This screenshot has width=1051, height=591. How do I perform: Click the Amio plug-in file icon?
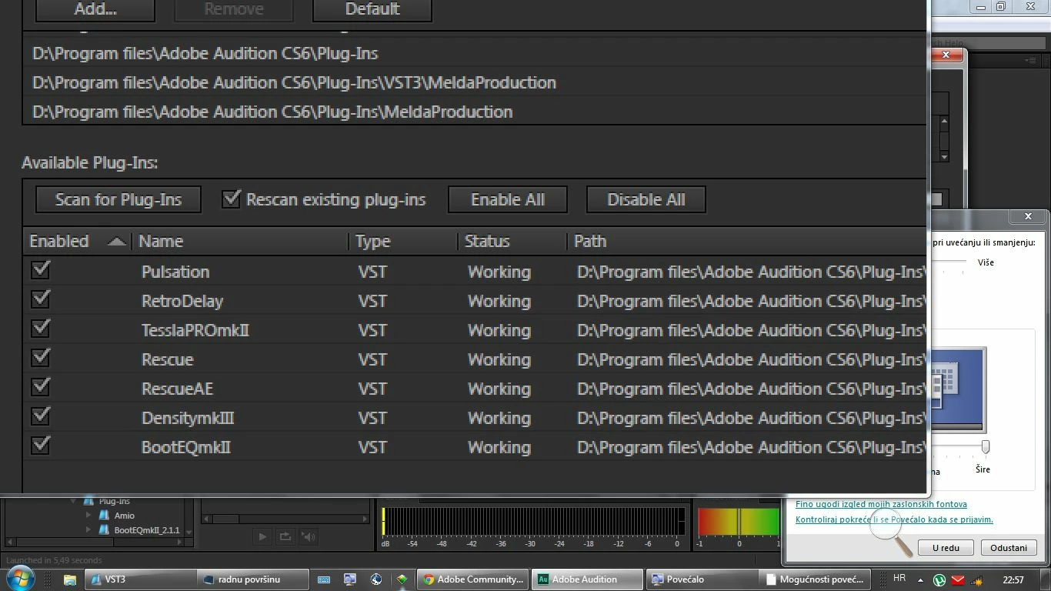[x=104, y=516]
